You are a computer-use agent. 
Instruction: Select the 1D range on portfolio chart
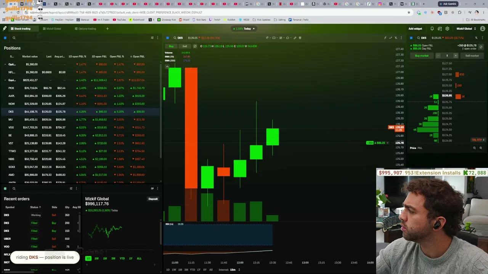click(88, 258)
